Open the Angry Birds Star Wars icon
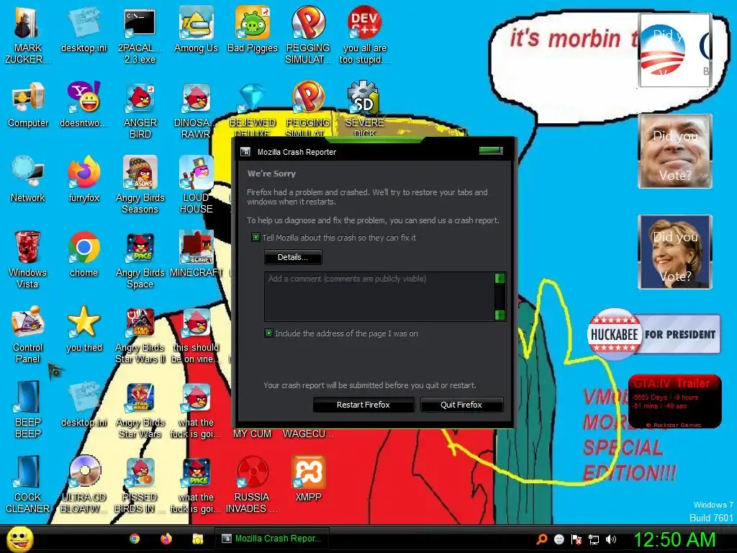 pyautogui.click(x=140, y=409)
